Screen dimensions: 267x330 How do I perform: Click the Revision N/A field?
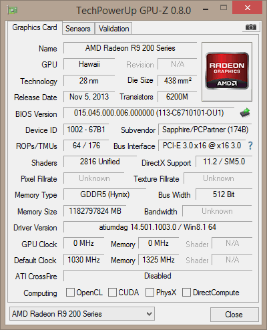178,64
